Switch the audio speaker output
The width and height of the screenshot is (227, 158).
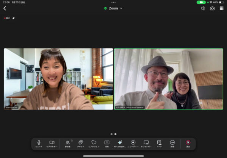tap(203, 8)
